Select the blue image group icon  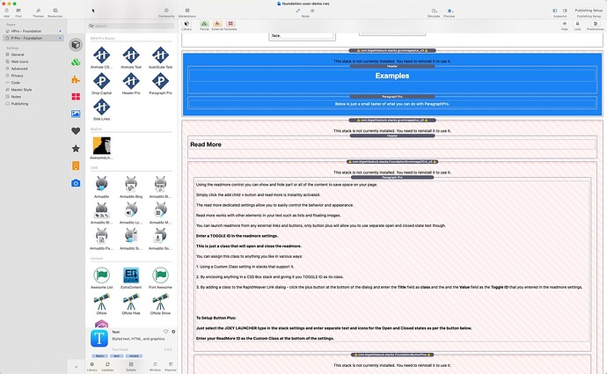pos(76,114)
